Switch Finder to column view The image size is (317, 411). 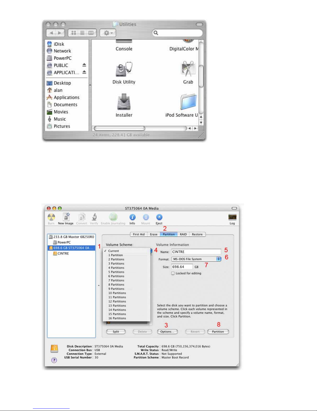pos(91,33)
